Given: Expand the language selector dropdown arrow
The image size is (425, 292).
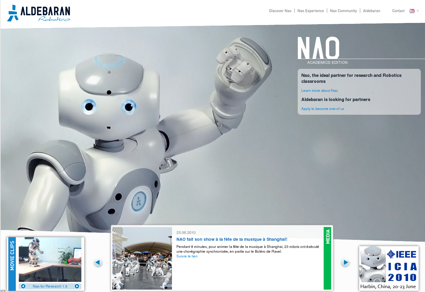Looking at the screenshot, I should (x=417, y=11).
